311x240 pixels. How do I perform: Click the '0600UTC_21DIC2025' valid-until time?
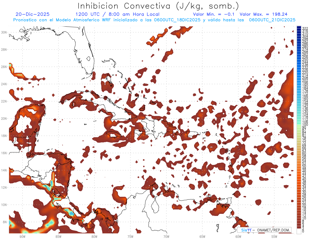[272, 20]
